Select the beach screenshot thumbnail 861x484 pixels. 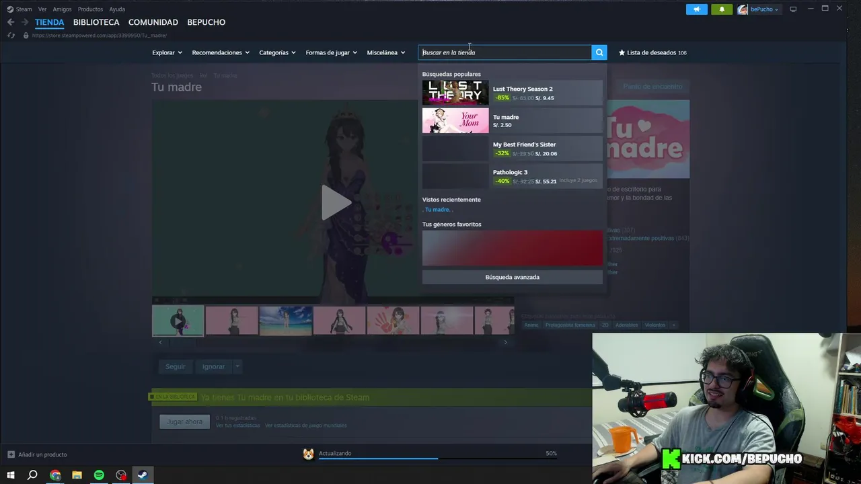point(285,321)
